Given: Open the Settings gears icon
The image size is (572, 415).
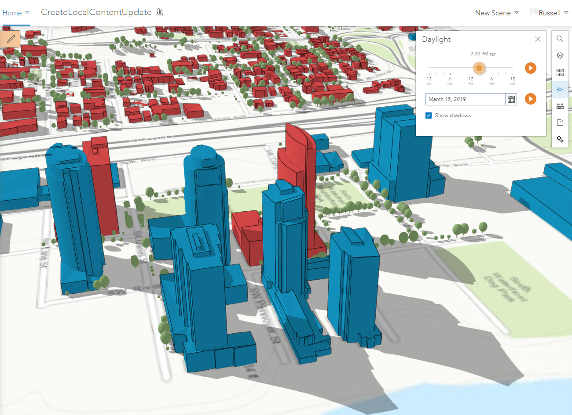Looking at the screenshot, I should point(560,139).
